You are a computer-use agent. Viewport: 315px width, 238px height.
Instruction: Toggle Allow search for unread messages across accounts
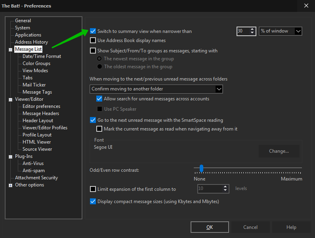pyautogui.click(x=99, y=99)
